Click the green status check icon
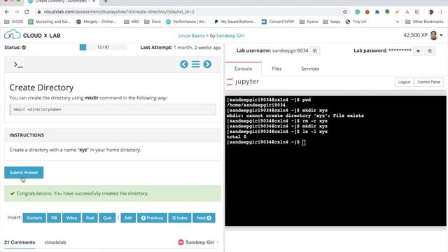The image size is (448, 252). click(x=24, y=48)
